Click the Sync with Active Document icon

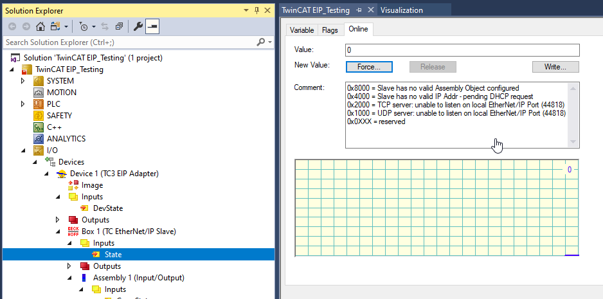click(x=105, y=26)
